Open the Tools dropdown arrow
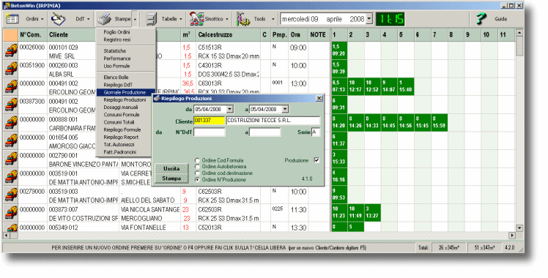Viewport: 548px width, 278px height. coord(273,19)
